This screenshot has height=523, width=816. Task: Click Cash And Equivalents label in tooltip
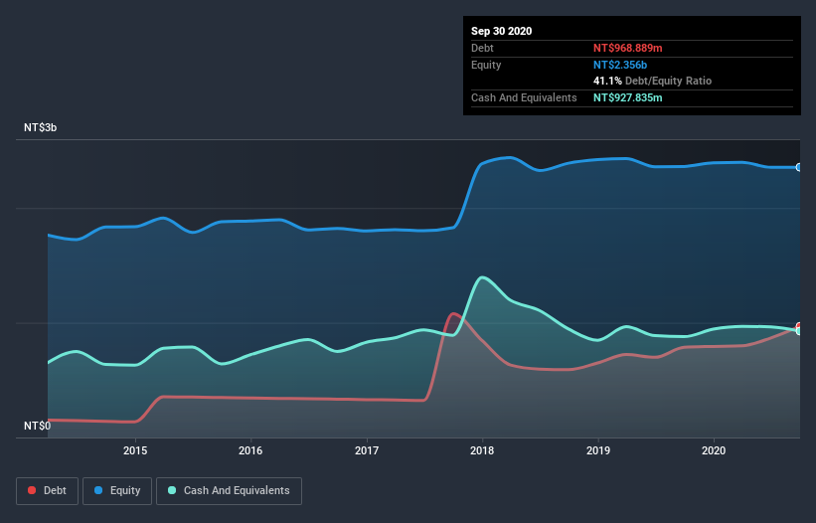pyautogui.click(x=524, y=97)
